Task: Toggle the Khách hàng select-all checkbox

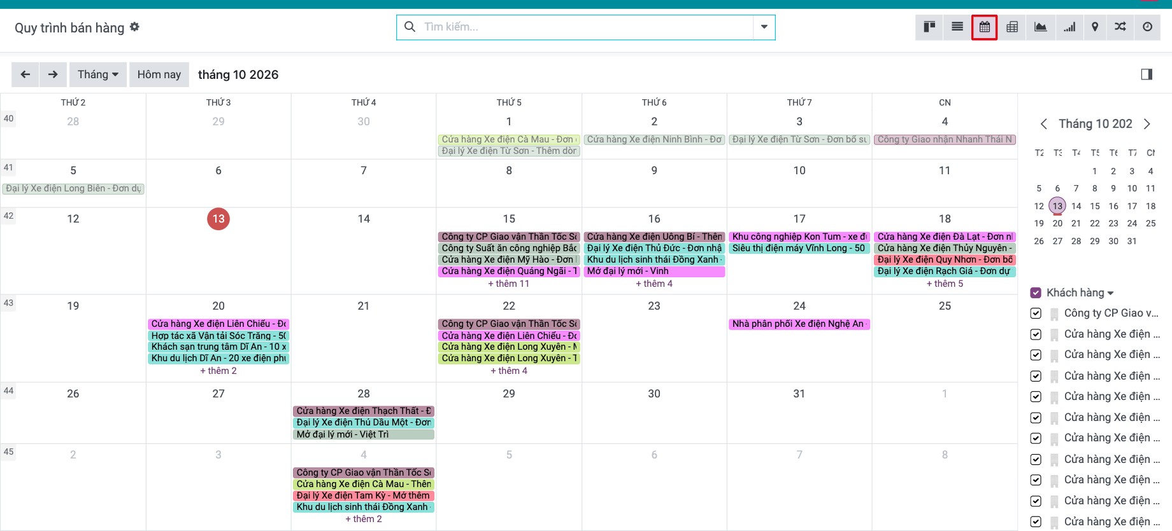Action: coord(1036,293)
